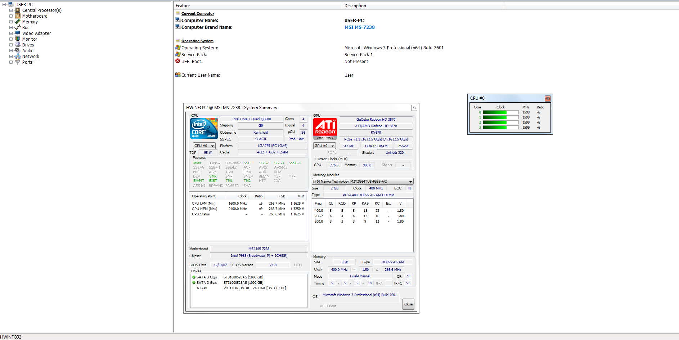Click the ATI Radeon Graphics logo
The width and height of the screenshot is (679, 340).
(x=325, y=129)
